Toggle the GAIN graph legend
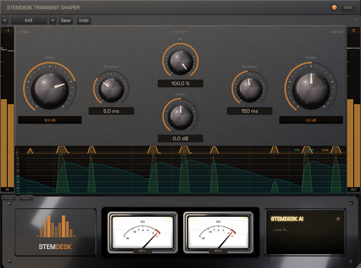The width and height of the screenshot is (361, 268). click(x=325, y=150)
